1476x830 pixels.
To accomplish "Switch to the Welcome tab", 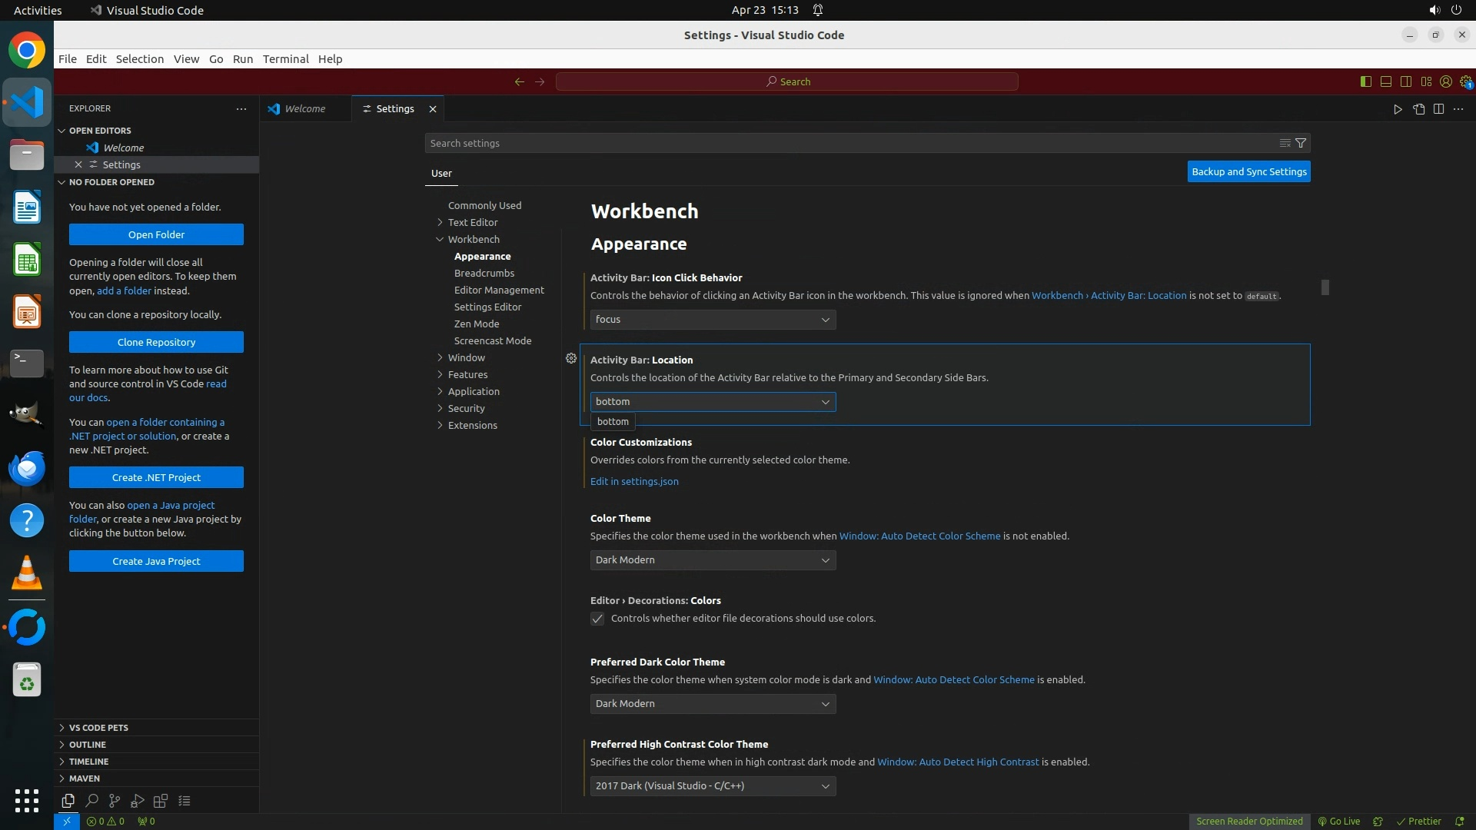I will click(x=304, y=108).
